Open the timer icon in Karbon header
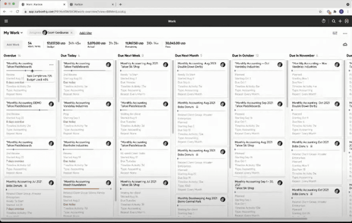 pos(324,21)
